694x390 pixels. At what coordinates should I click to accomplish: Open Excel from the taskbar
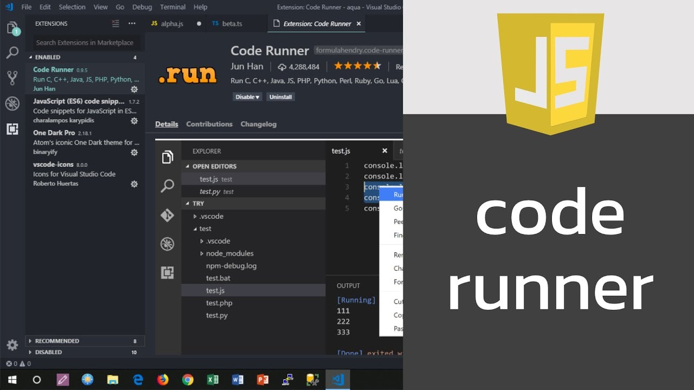(x=213, y=380)
